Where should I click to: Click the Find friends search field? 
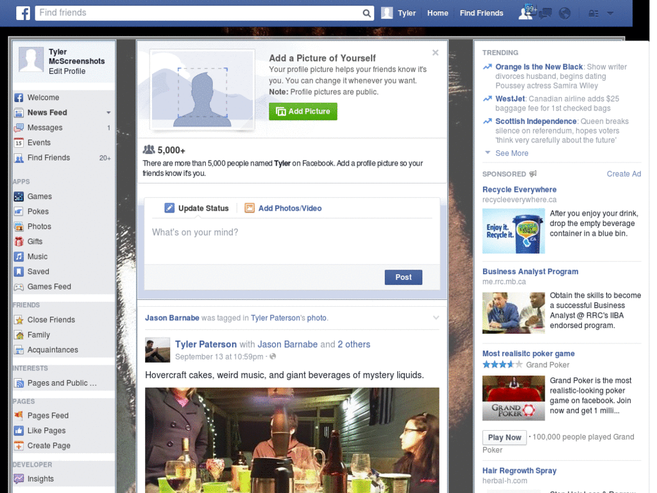[x=198, y=13]
